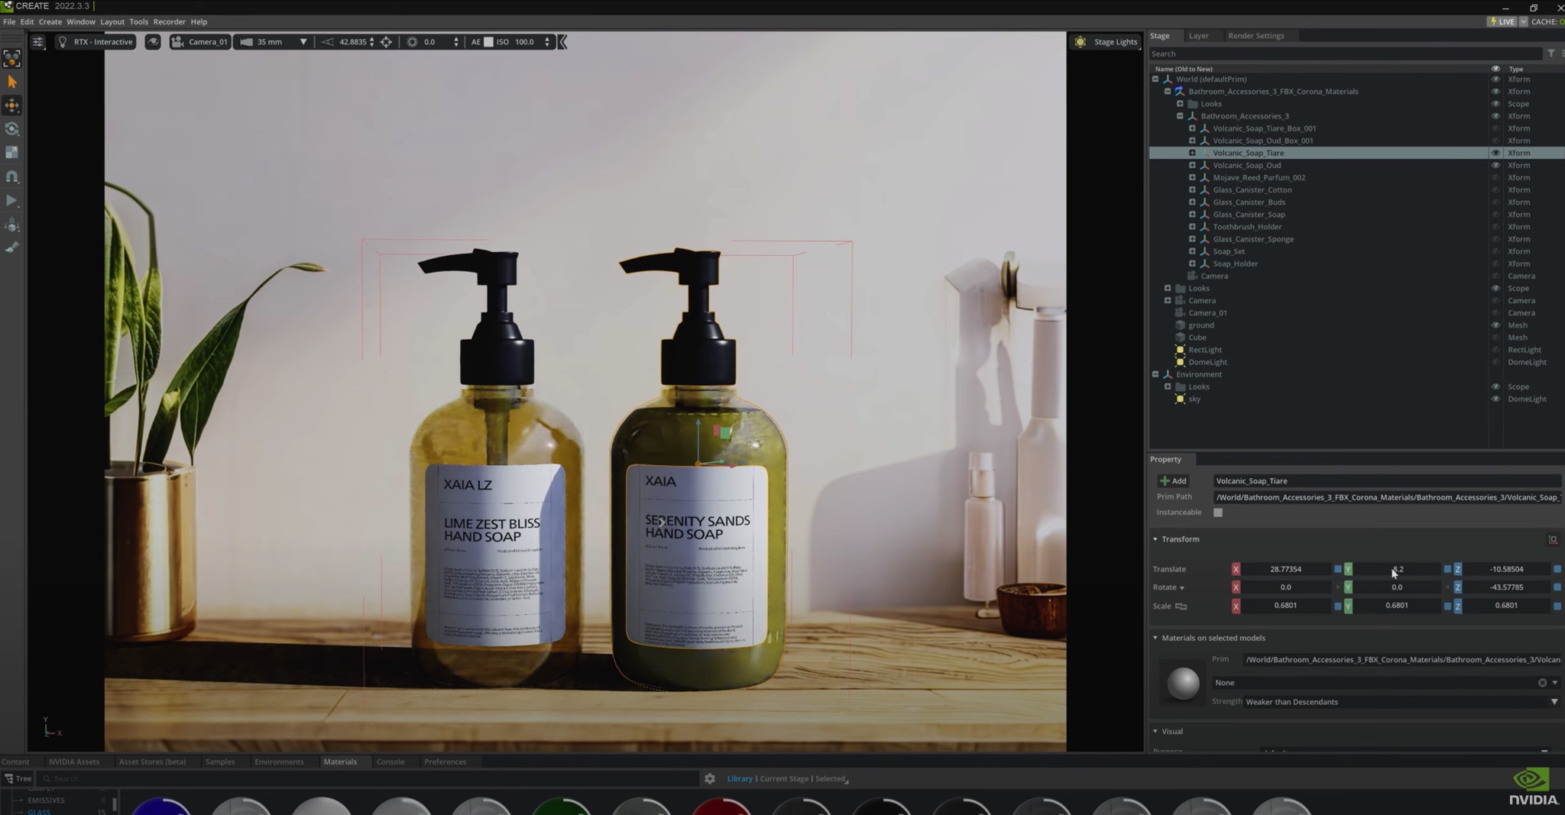Switch to the Render Settings tab
1565x815 pixels.
pos(1256,36)
